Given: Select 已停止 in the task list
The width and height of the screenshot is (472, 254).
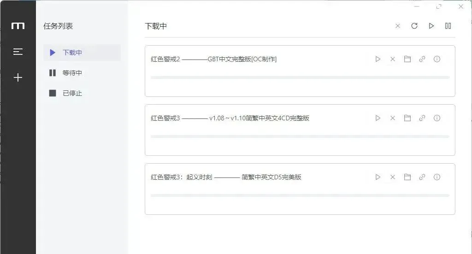Looking at the screenshot, I should pos(82,93).
